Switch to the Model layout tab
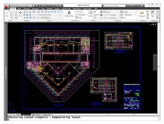The image size is (164, 124). [x=18, y=115]
